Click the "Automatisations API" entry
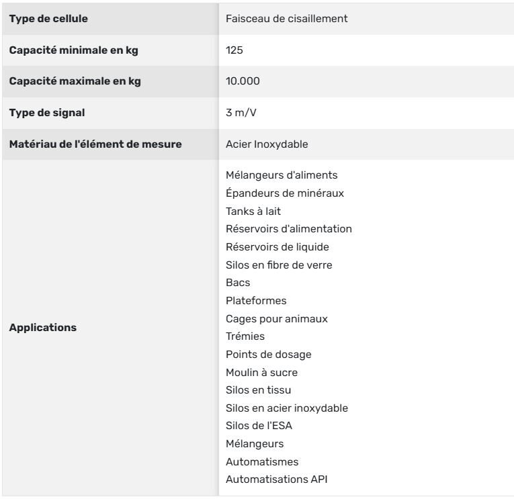The width and height of the screenshot is (514, 499). point(277,480)
